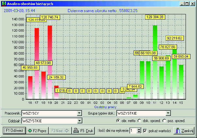The width and height of the screenshot is (197, 138).
Task: Select the dok. sprzed. radio option
Action: (140, 121)
